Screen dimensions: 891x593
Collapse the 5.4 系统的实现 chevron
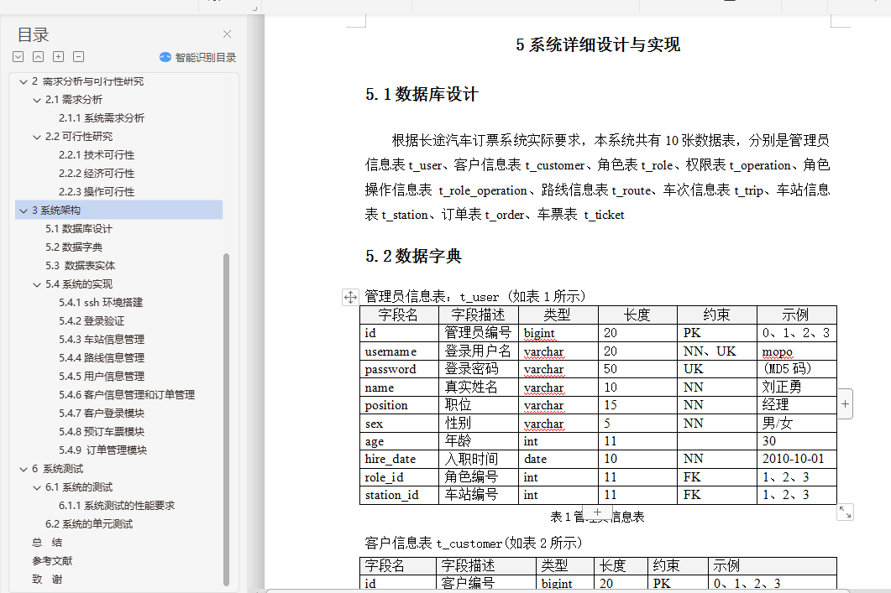pyautogui.click(x=37, y=285)
